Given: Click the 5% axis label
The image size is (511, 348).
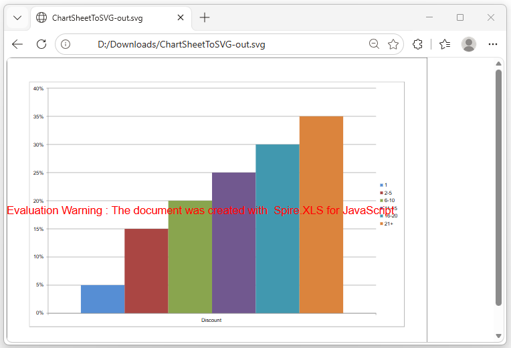Looking at the screenshot, I should tap(39, 285).
